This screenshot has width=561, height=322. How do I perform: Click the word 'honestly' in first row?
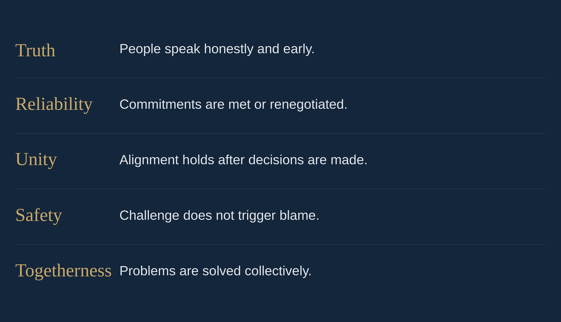[x=229, y=49]
